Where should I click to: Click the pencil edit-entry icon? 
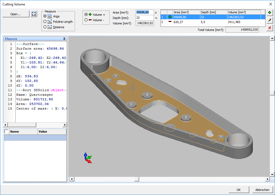click(x=270, y=20)
